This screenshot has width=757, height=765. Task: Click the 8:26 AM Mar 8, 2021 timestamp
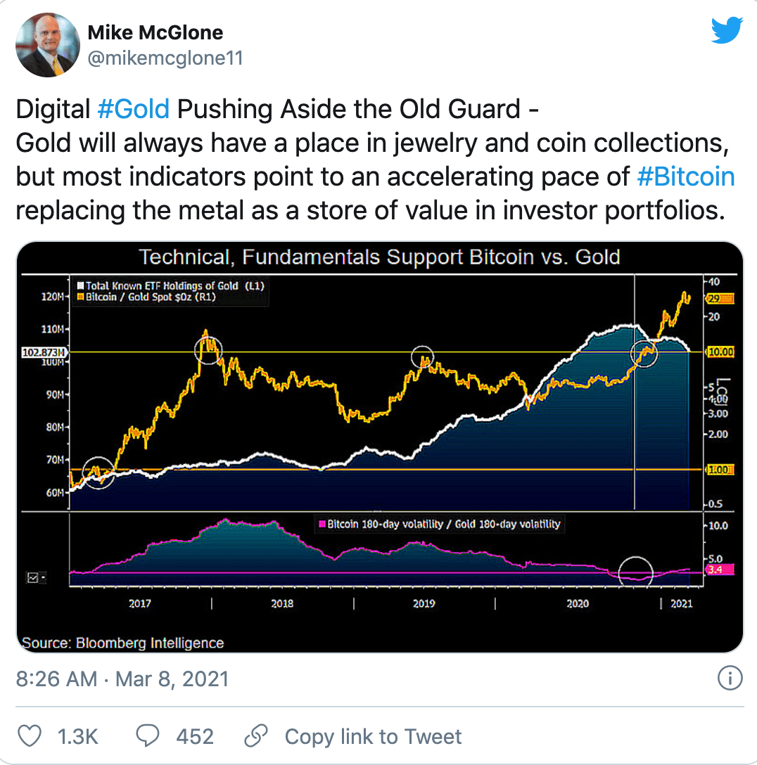(122, 679)
